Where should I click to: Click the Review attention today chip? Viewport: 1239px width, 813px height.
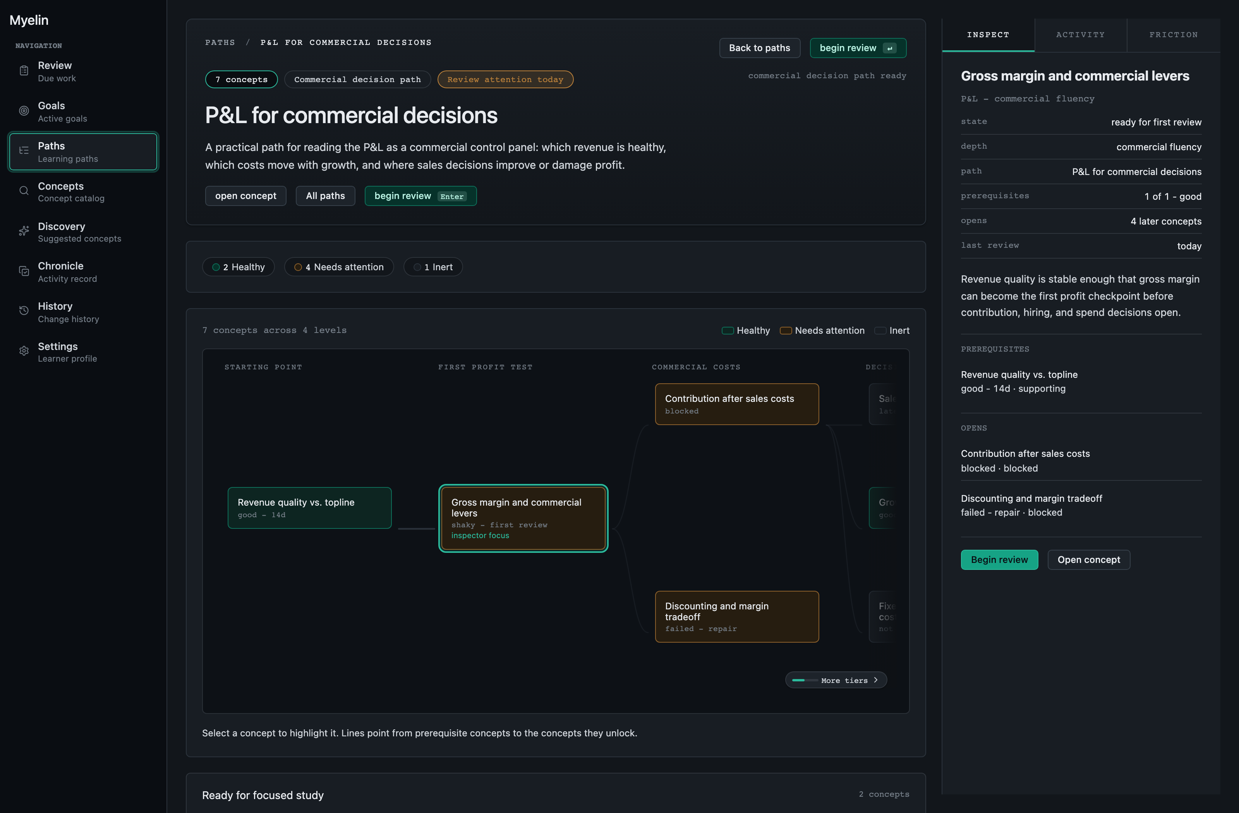point(505,79)
